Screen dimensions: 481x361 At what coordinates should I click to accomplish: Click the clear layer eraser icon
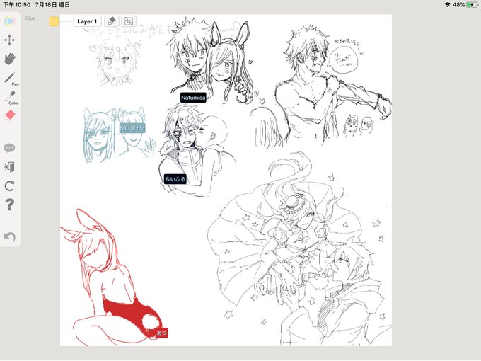(112, 21)
